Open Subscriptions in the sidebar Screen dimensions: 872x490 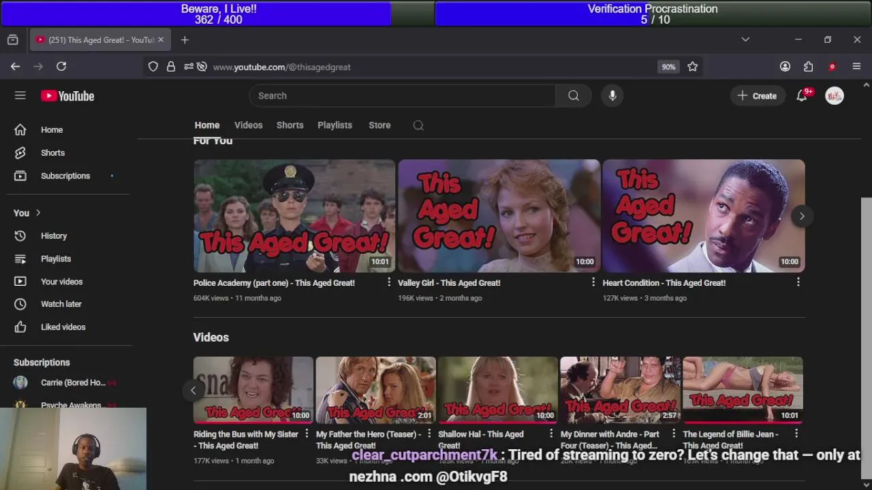coord(66,176)
